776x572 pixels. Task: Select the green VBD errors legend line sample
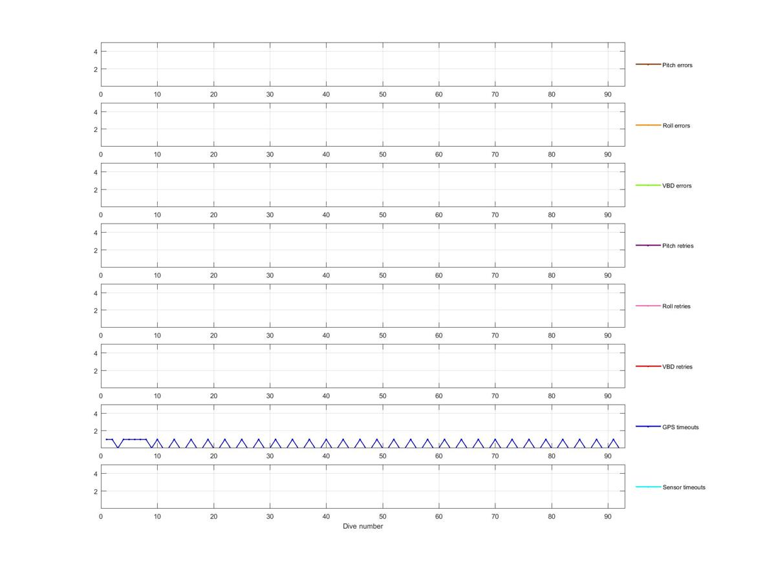click(x=648, y=185)
